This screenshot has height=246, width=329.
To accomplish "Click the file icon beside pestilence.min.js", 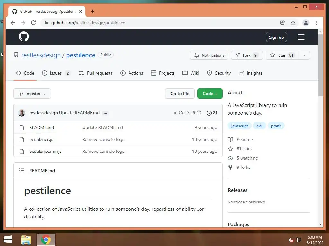I will (x=22, y=151).
